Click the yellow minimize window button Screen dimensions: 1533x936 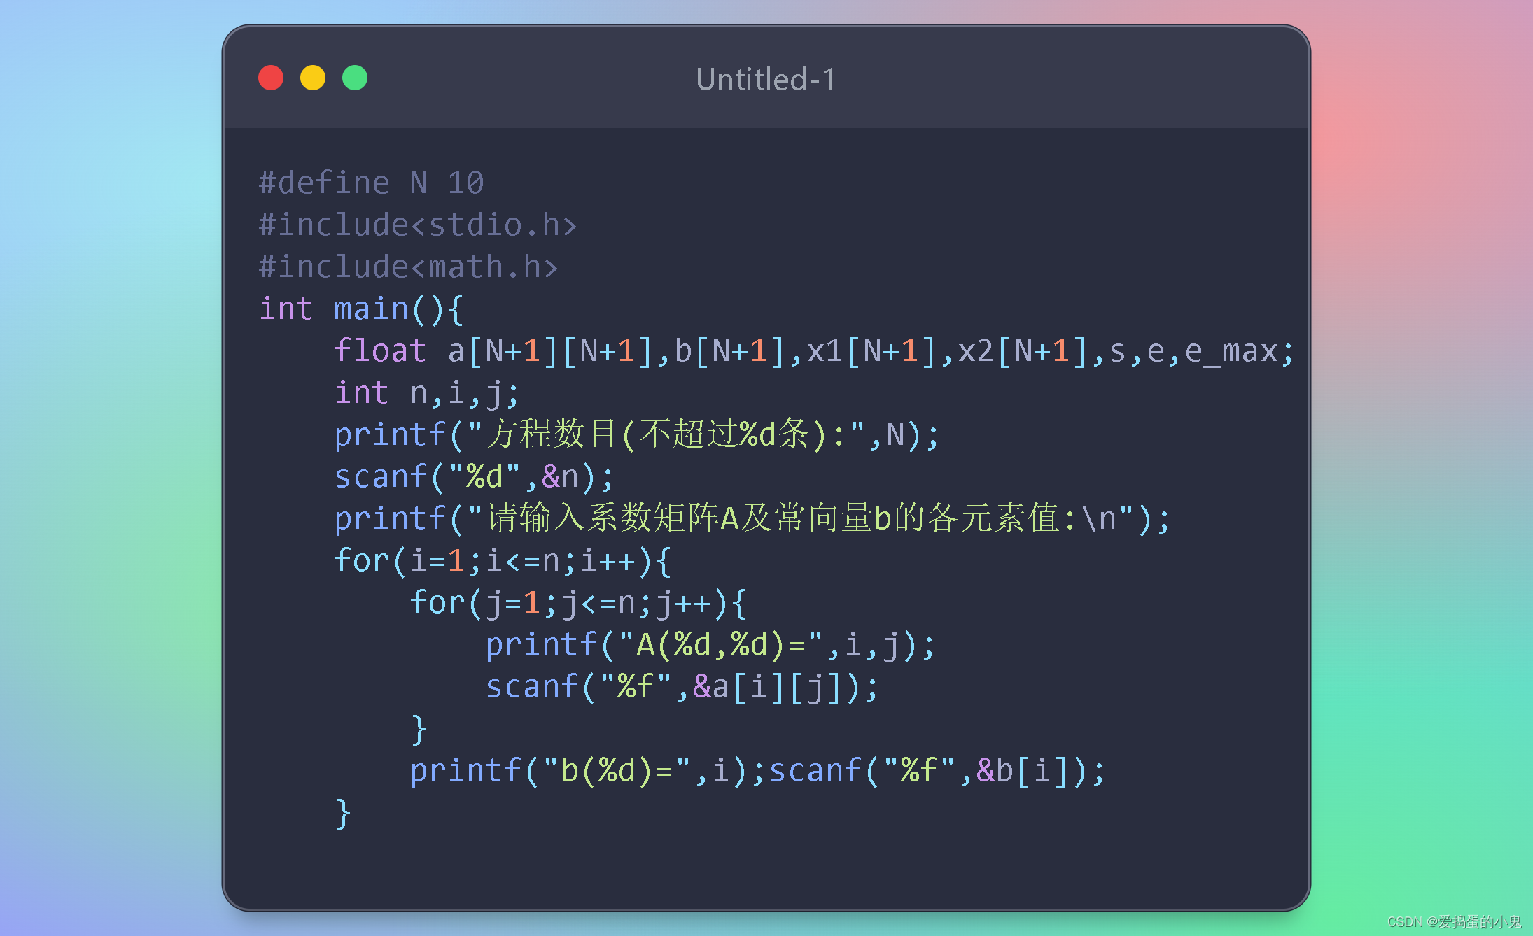pos(313,78)
